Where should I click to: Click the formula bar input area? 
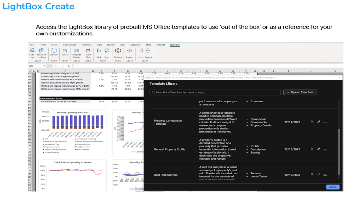point(208,66)
